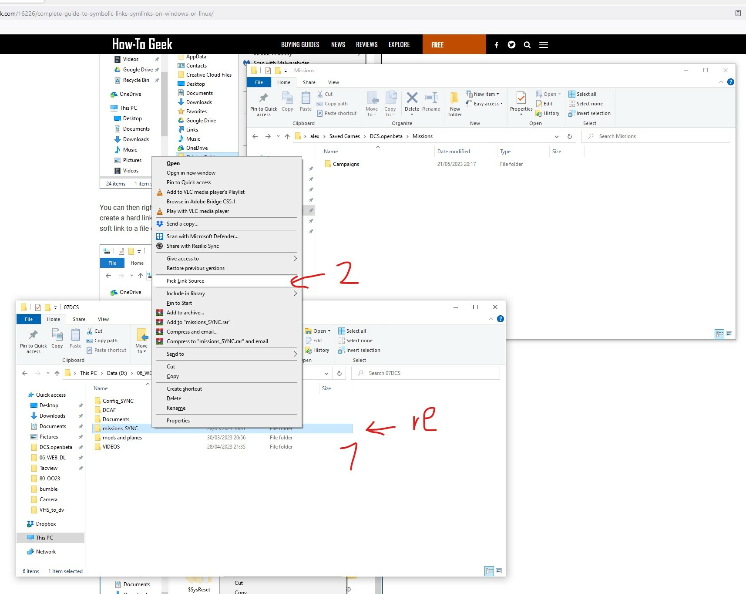Open address history dropdown in 07DCS window
The height and width of the screenshot is (594, 746).
(x=326, y=373)
